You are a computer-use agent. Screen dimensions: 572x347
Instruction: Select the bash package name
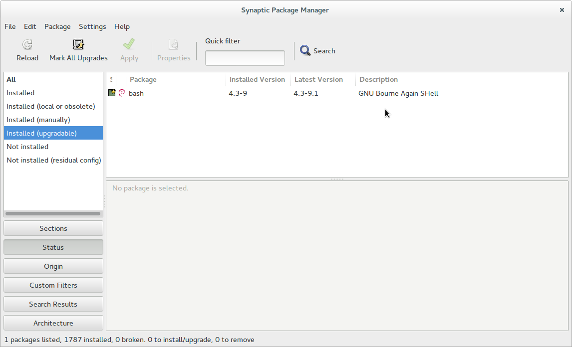point(136,93)
